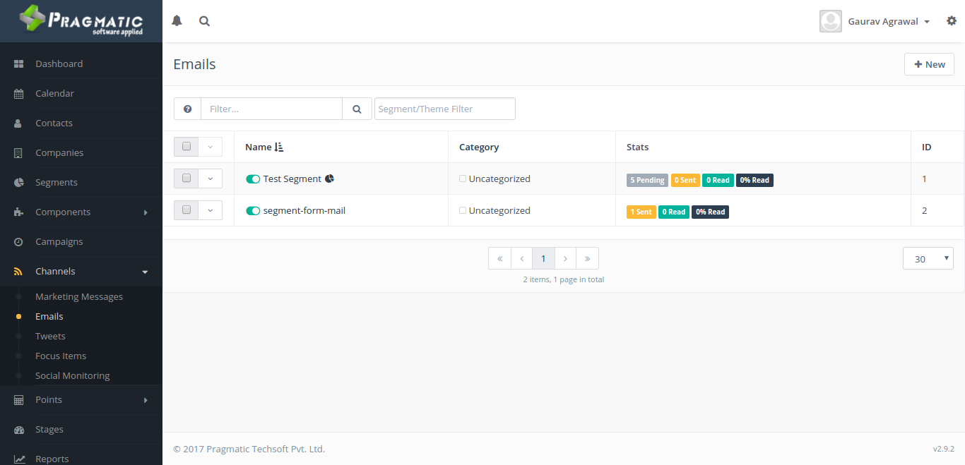Click the Dashboard grid icon in sidebar
The height and width of the screenshot is (465, 965).
pos(19,64)
